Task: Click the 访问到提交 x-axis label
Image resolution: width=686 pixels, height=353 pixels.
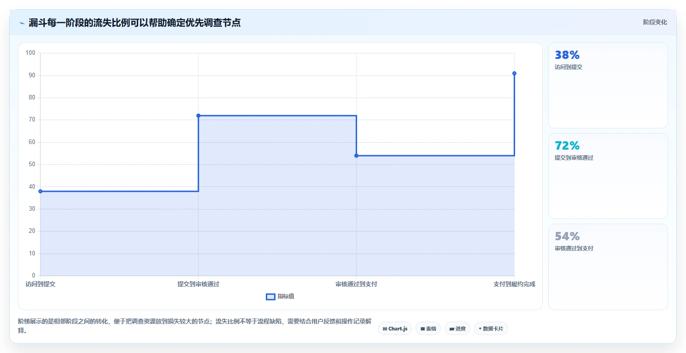Action: point(41,284)
